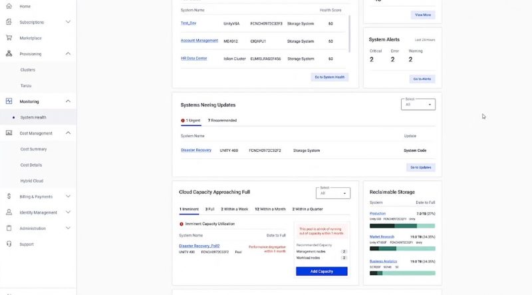Click the Billing & Payments dollar icon
Image resolution: width=532 pixels, height=295 pixels.
click(x=9, y=196)
